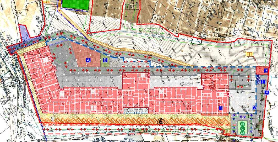This screenshot has width=278, height=142.
Task: Select the blue marker numbered 1
Action: click(221, 108)
